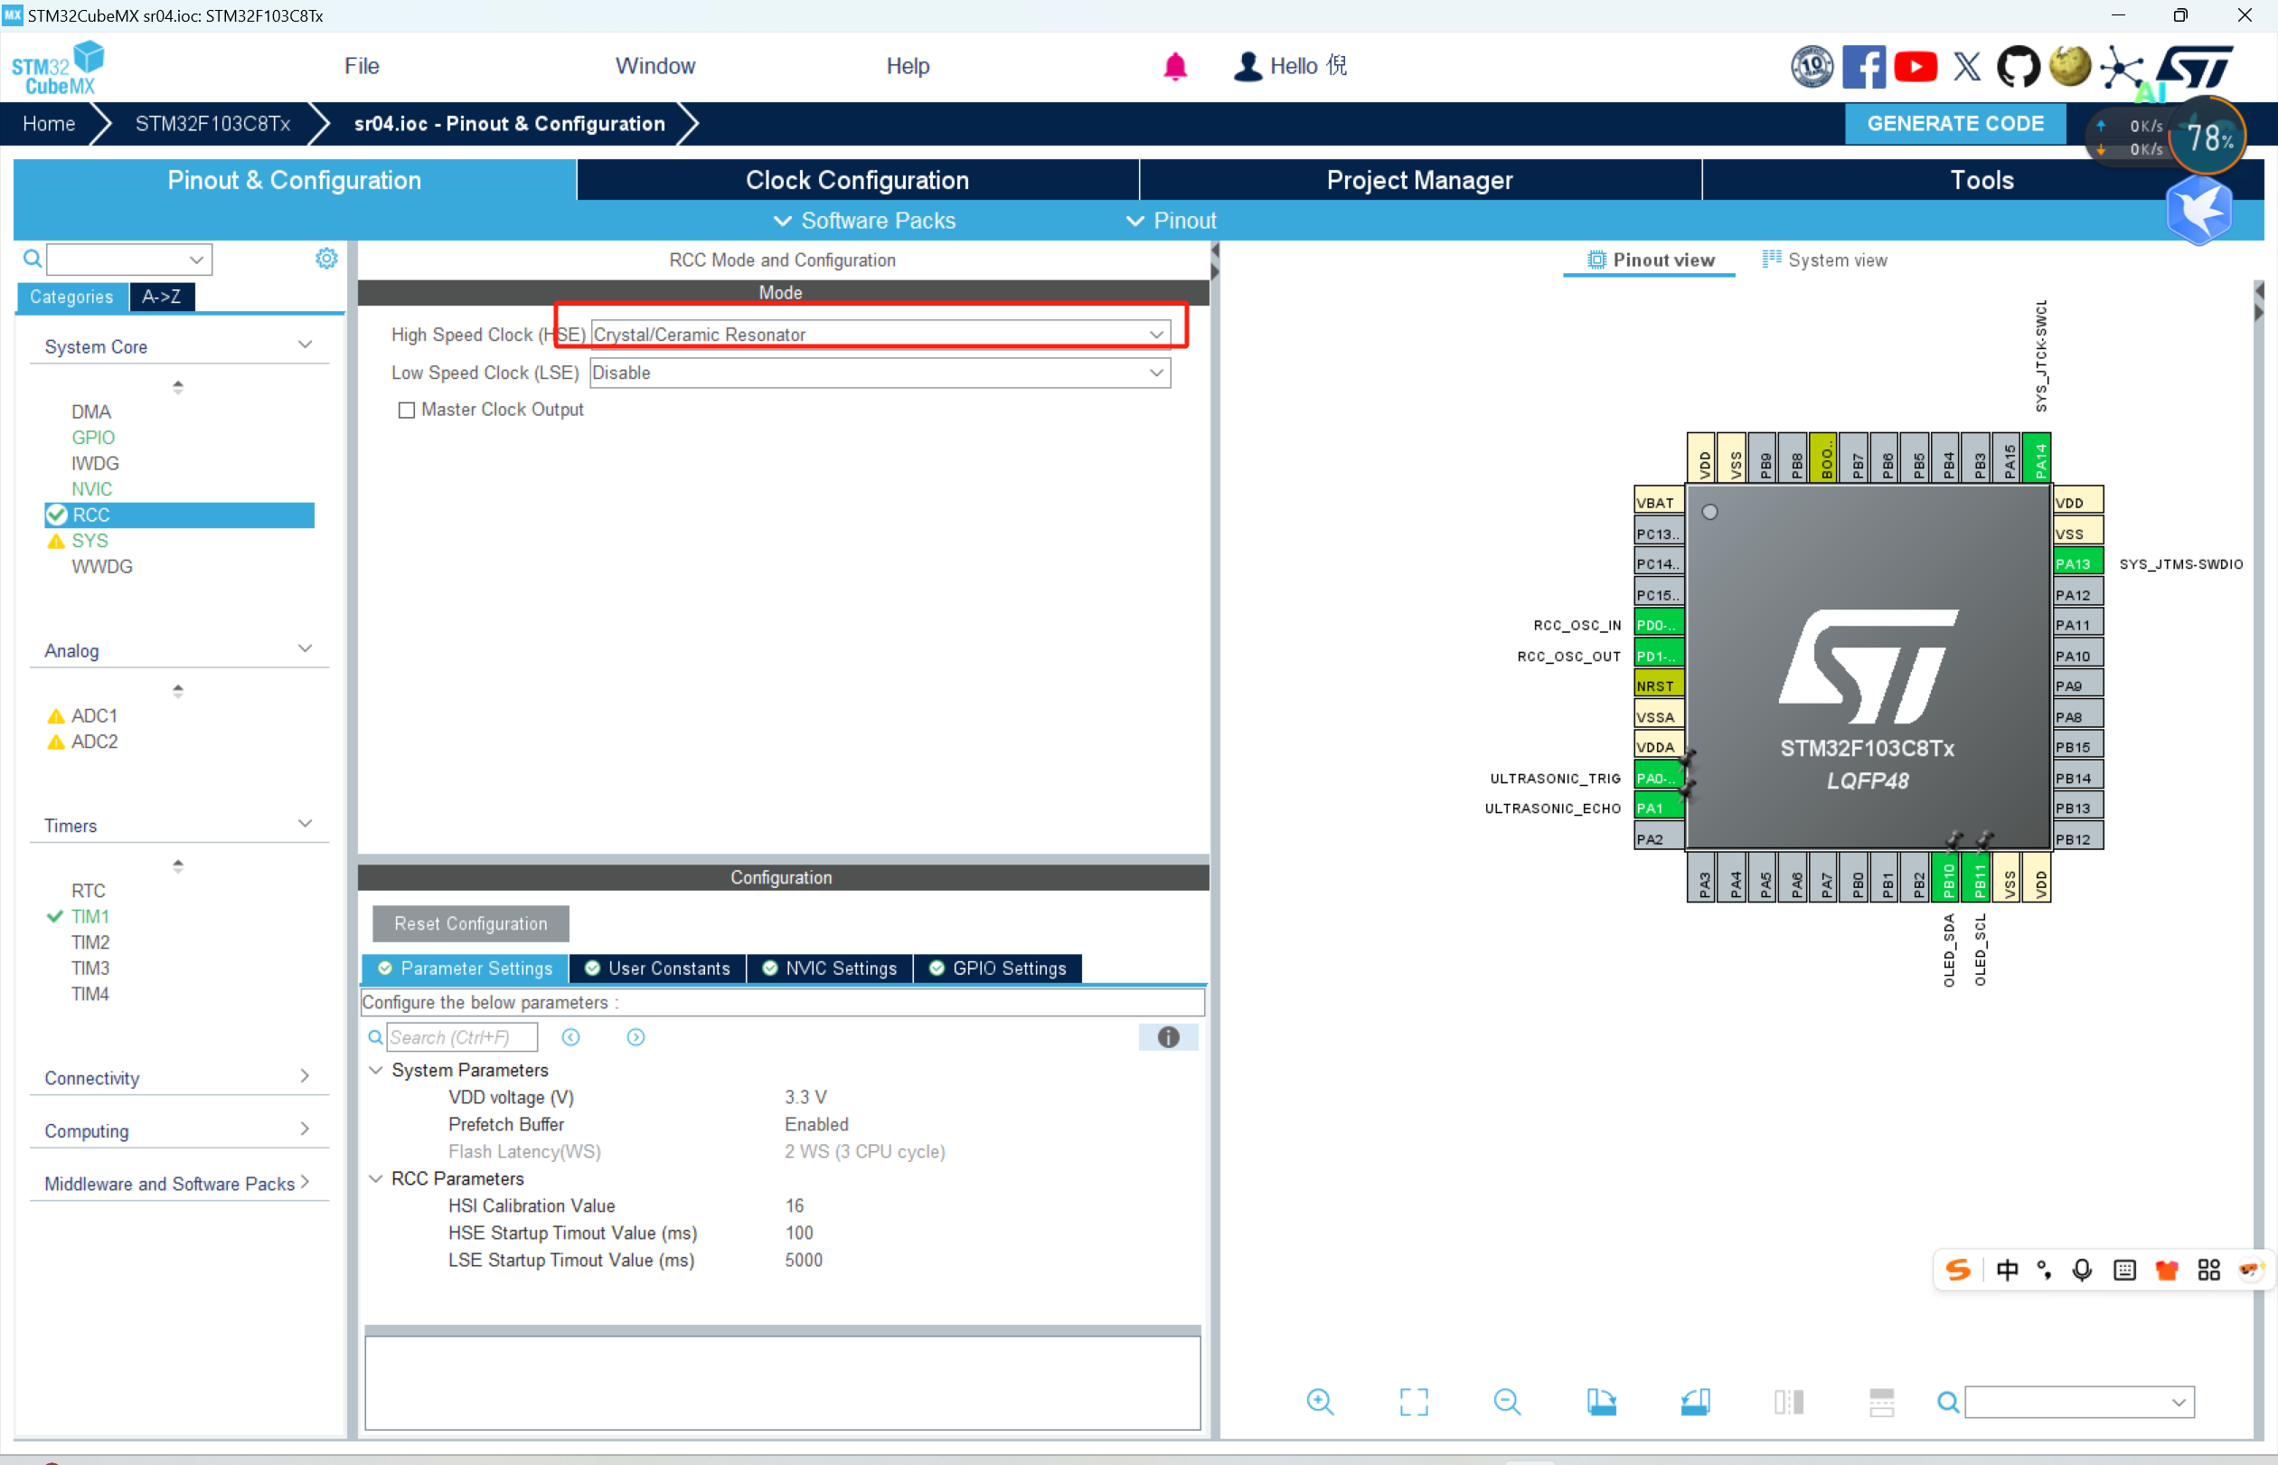The height and width of the screenshot is (1465, 2278).
Task: Open the User Constants tab
Action: point(658,969)
